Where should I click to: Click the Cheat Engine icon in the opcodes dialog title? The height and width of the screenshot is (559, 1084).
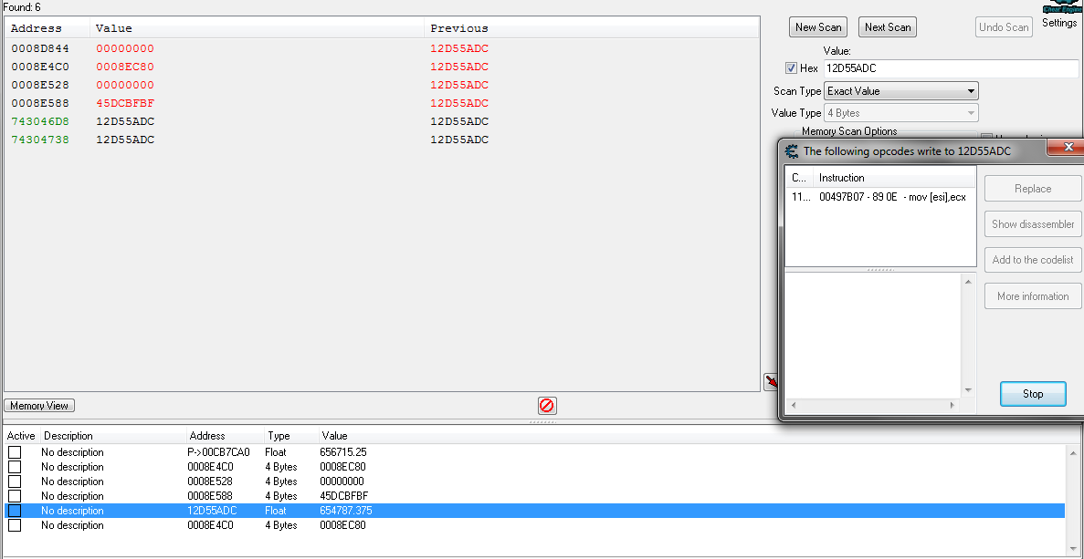coord(792,151)
